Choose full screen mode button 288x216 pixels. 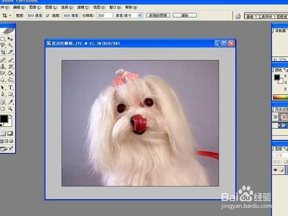click(x=11, y=141)
